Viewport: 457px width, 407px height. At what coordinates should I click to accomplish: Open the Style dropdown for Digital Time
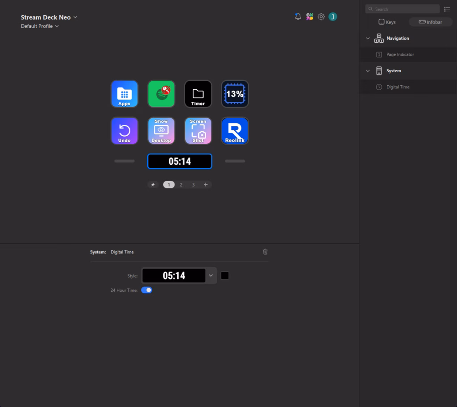click(x=211, y=276)
